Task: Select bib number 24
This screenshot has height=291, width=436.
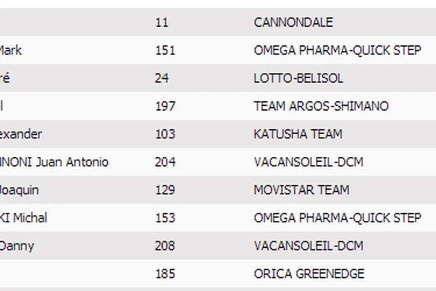Action: click(162, 78)
